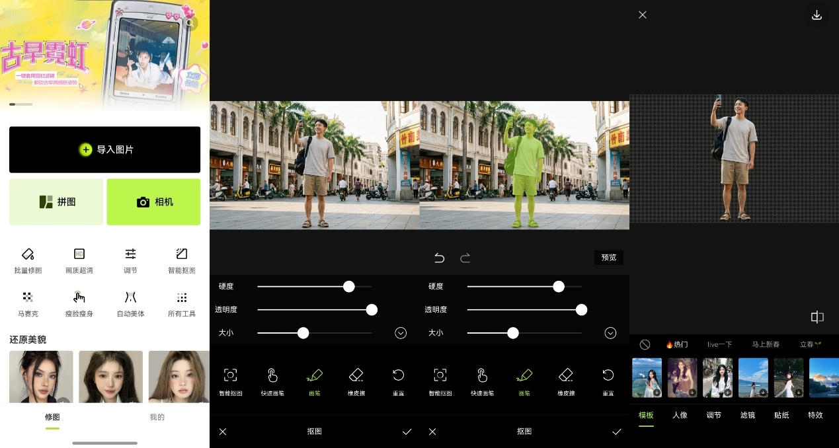The image size is (839, 448).
Task: Close the cutout result editor
Action: click(x=643, y=15)
